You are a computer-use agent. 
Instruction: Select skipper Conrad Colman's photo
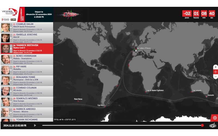[x=5, y=91]
